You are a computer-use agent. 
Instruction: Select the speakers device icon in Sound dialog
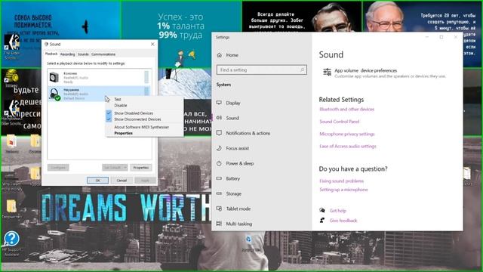54,77
